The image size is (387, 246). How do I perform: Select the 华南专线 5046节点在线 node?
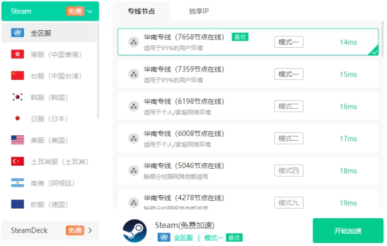tap(248, 170)
